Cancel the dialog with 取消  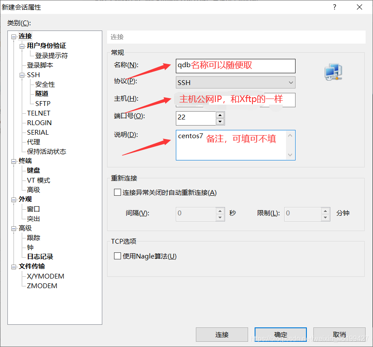[x=339, y=335]
